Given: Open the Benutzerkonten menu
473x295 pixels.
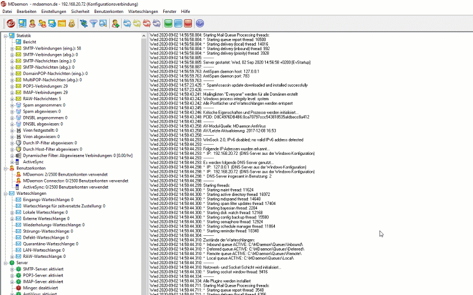Looking at the screenshot, I should pyautogui.click(x=108, y=11).
